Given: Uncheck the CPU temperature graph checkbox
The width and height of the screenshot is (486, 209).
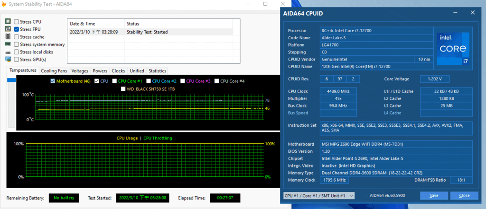Looking at the screenshot, I should [x=97, y=81].
